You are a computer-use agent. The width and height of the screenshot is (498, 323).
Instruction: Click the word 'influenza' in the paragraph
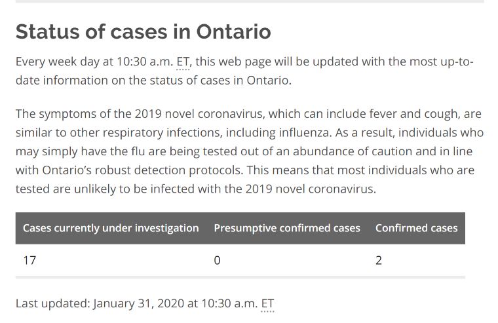[304, 133]
